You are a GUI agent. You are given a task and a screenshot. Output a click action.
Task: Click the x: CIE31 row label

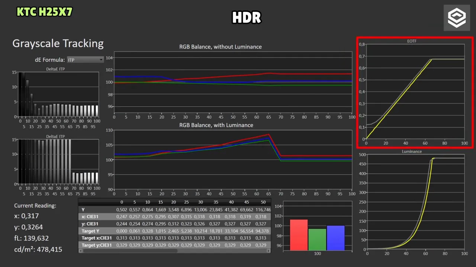click(x=90, y=217)
